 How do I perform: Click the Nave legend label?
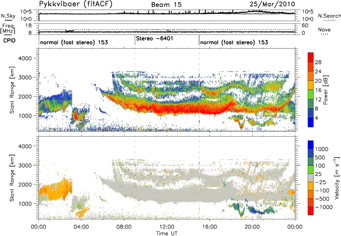[324, 30]
